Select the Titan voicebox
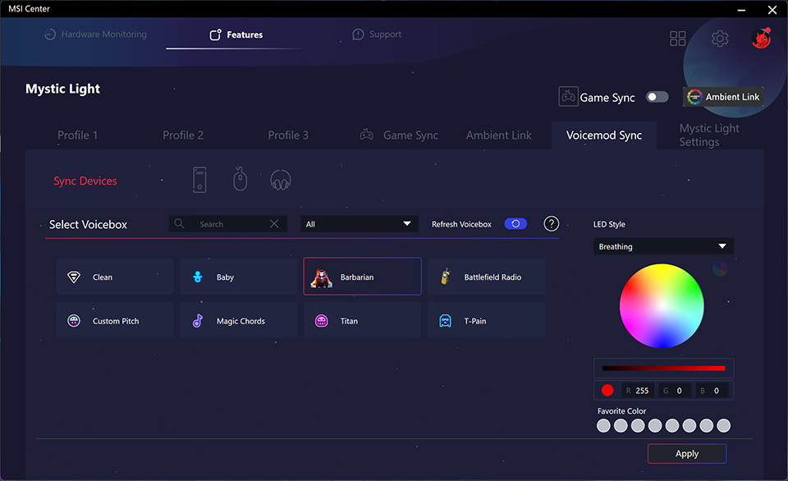 [x=362, y=320]
